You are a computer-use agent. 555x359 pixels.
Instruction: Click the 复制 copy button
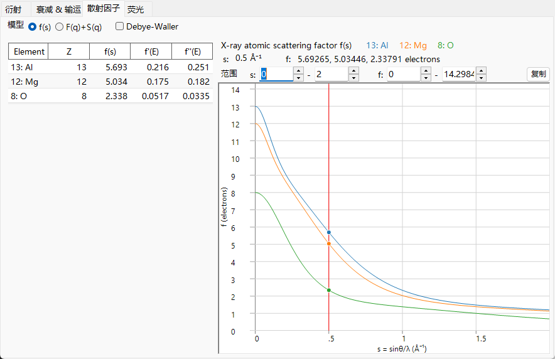539,74
